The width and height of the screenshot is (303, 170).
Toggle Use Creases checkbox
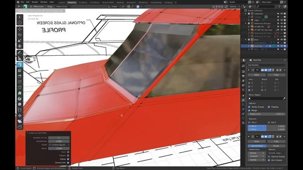(x=269, y=160)
